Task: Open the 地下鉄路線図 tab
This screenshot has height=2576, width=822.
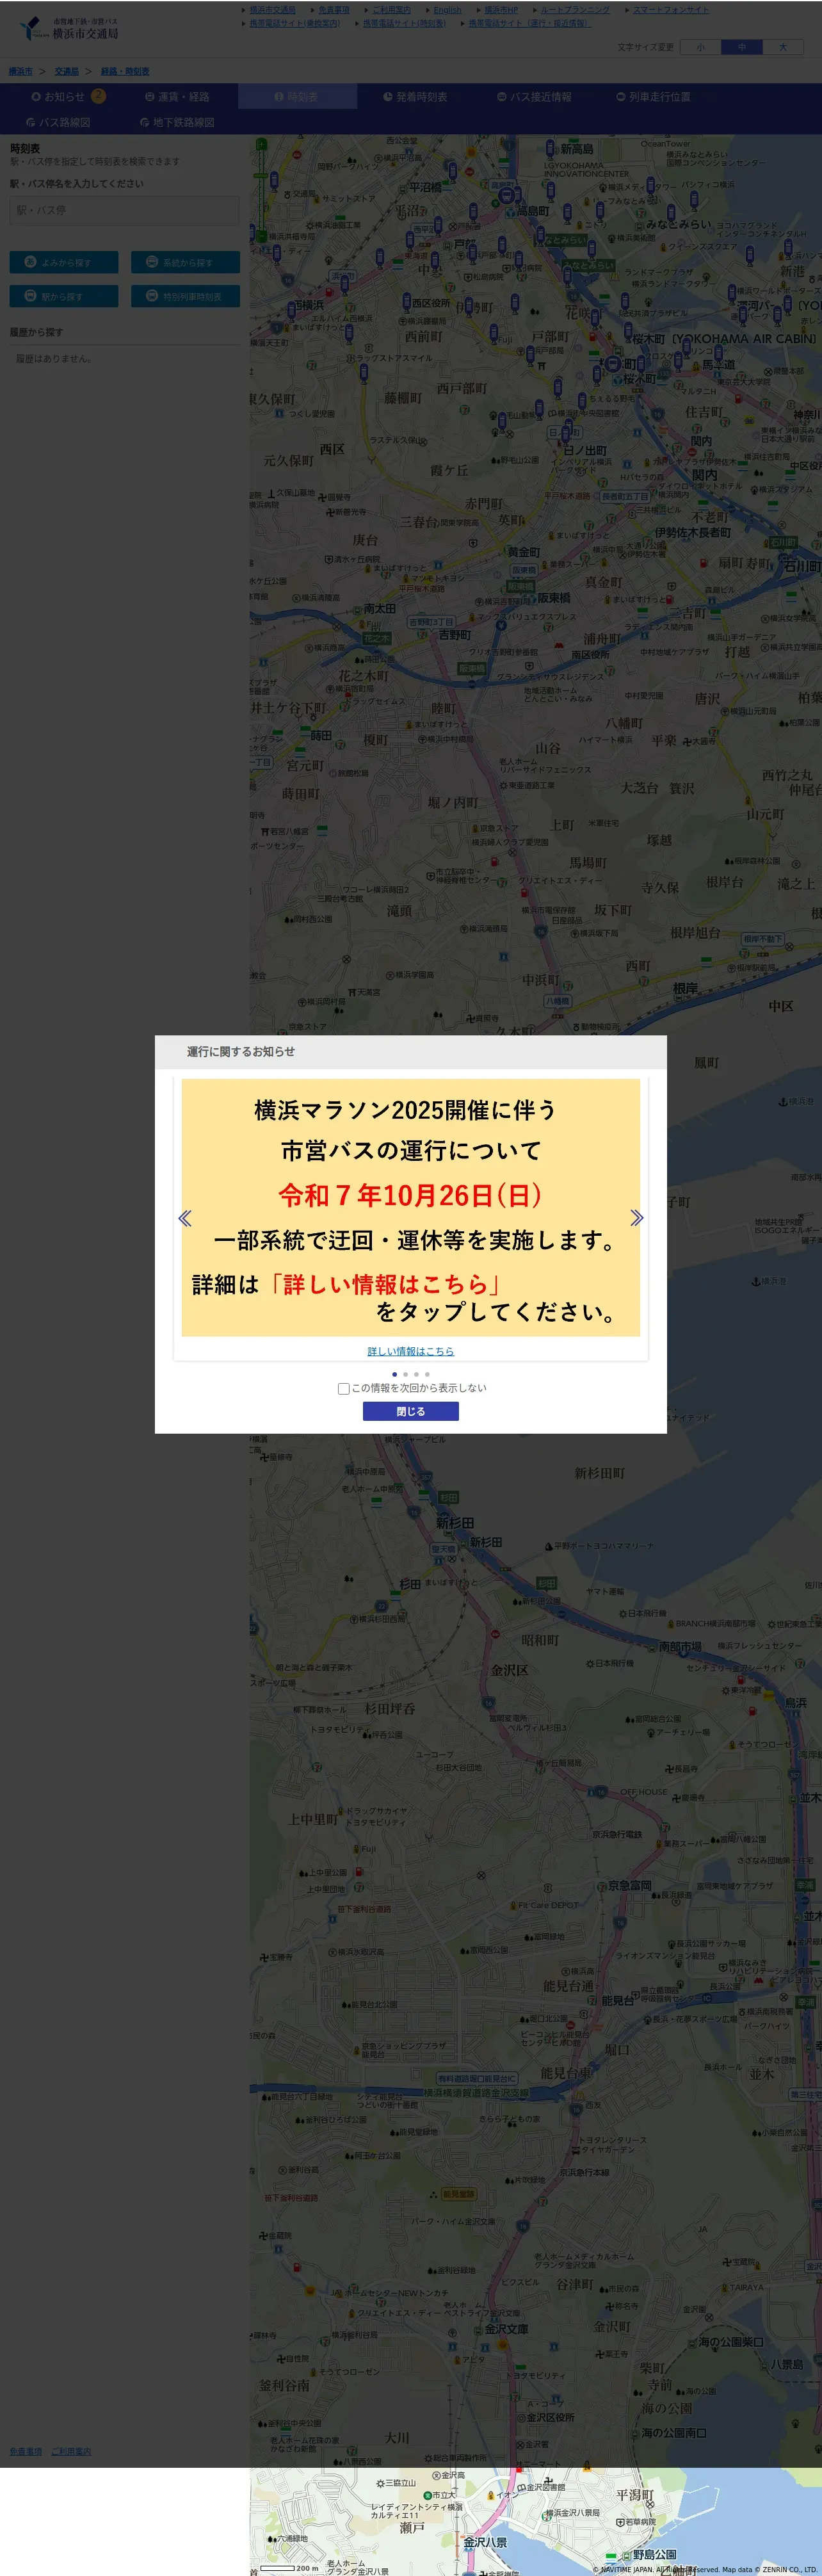Action: click(177, 122)
